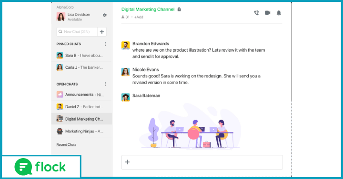
Task: Click the Marketing Ninjas channel icon
Action: click(60, 131)
